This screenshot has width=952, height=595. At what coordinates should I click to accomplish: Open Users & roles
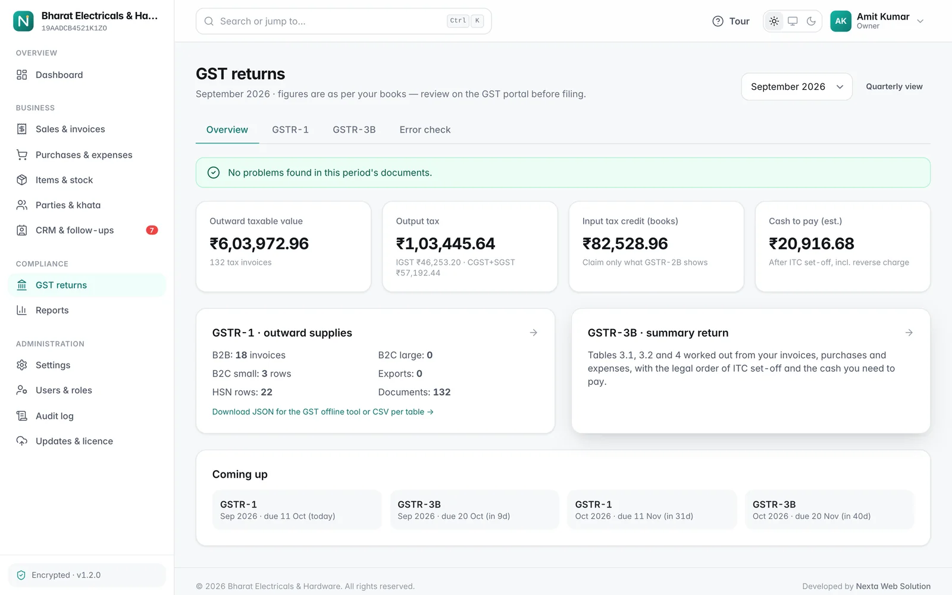pyautogui.click(x=87, y=390)
